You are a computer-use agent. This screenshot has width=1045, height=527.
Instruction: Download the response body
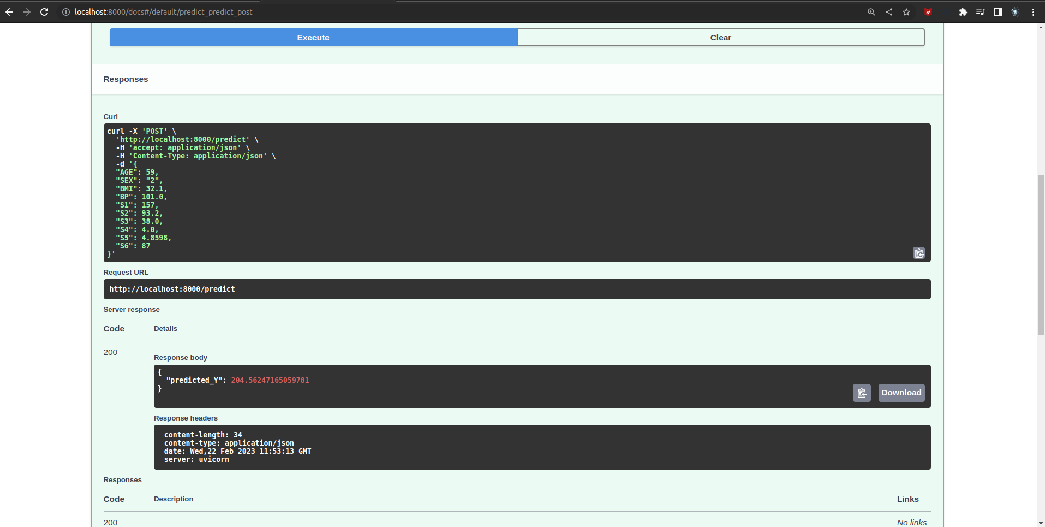pyautogui.click(x=901, y=393)
